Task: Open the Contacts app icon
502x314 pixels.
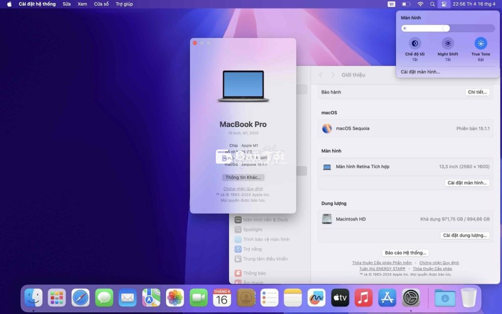Action: (x=246, y=297)
